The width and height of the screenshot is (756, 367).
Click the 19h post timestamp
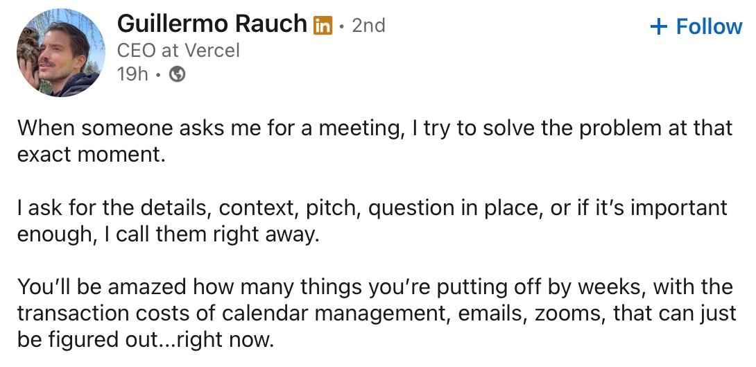(132, 74)
